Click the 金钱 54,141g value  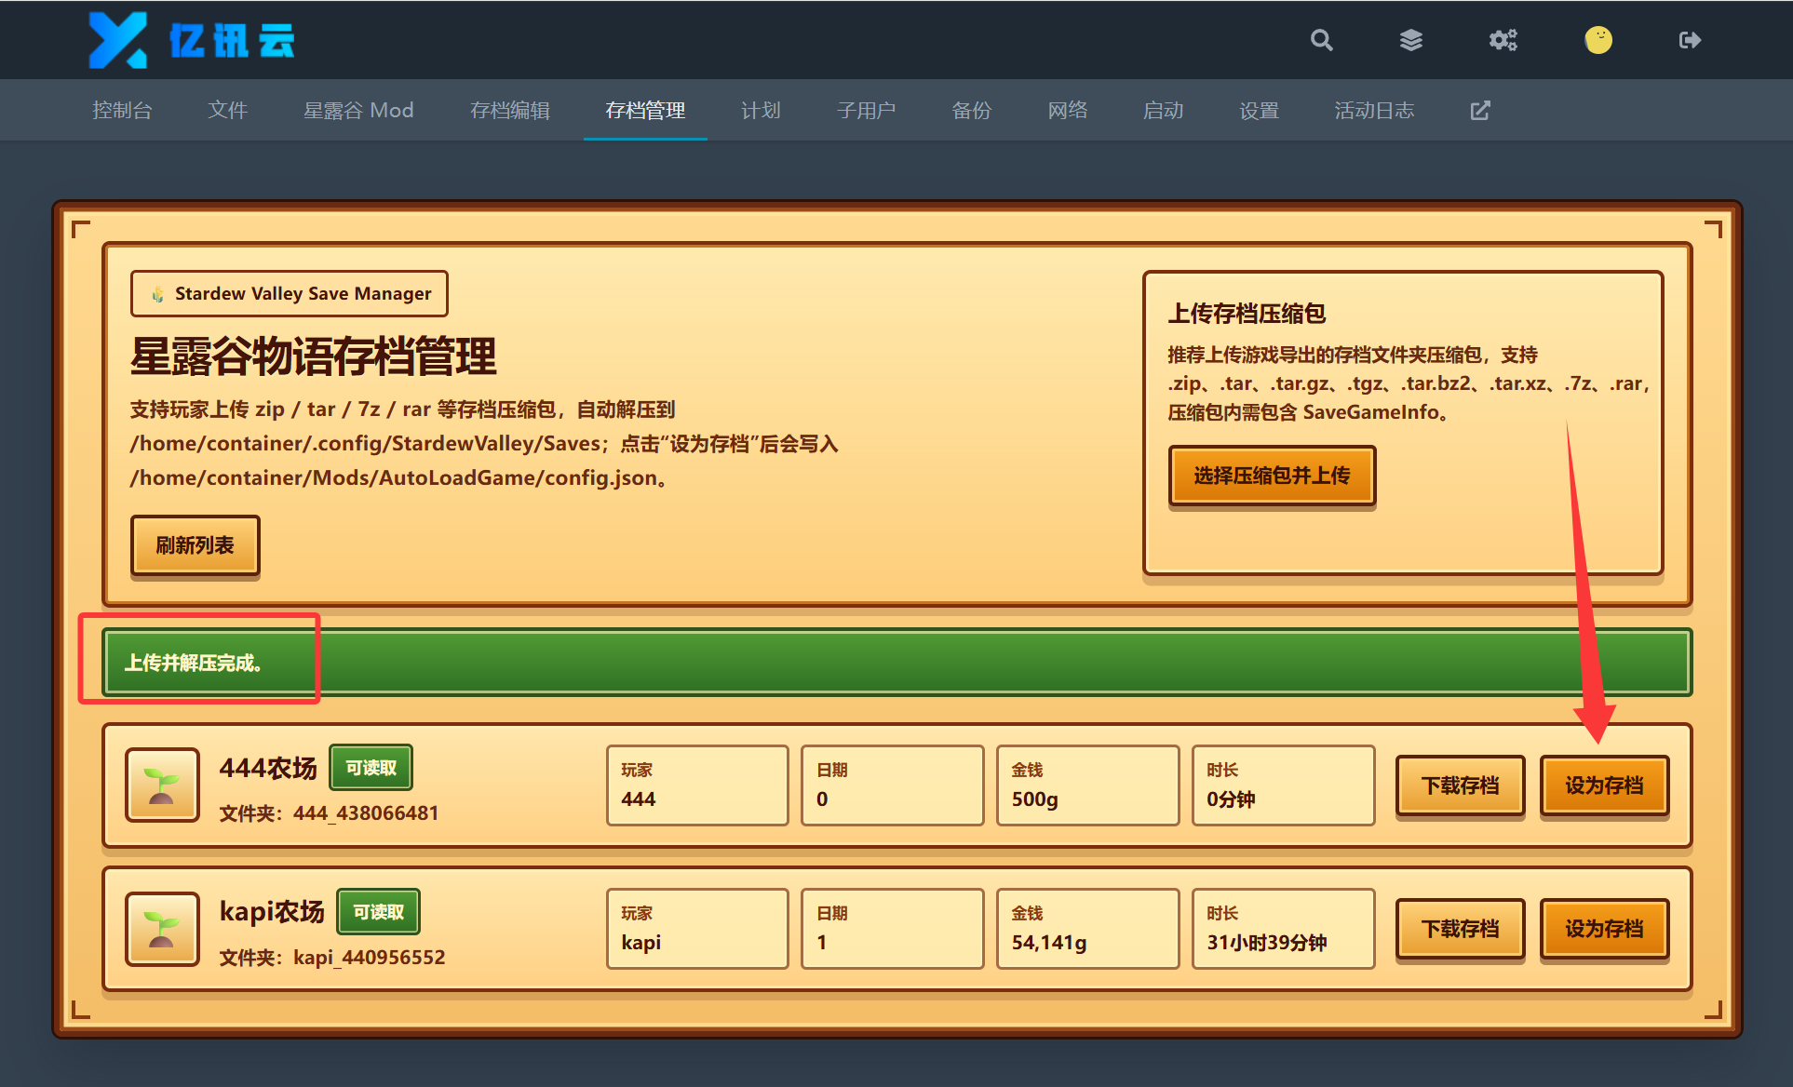tap(1049, 943)
